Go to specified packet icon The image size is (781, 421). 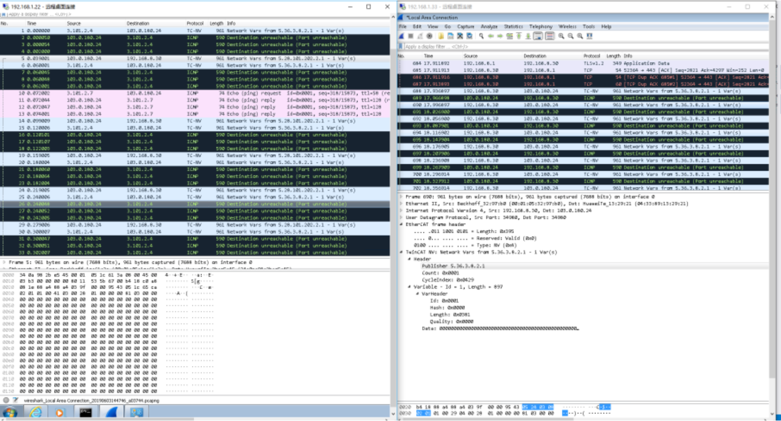point(510,36)
